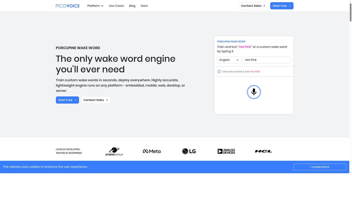This screenshot has height=198, width=352.
Task: Go to the Blog page
Action: pos(132,6)
